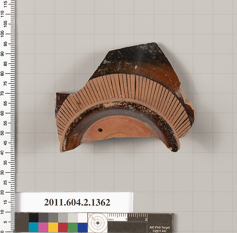Click the magenta color patch
The image size is (237, 233).
click(x=44, y=227)
